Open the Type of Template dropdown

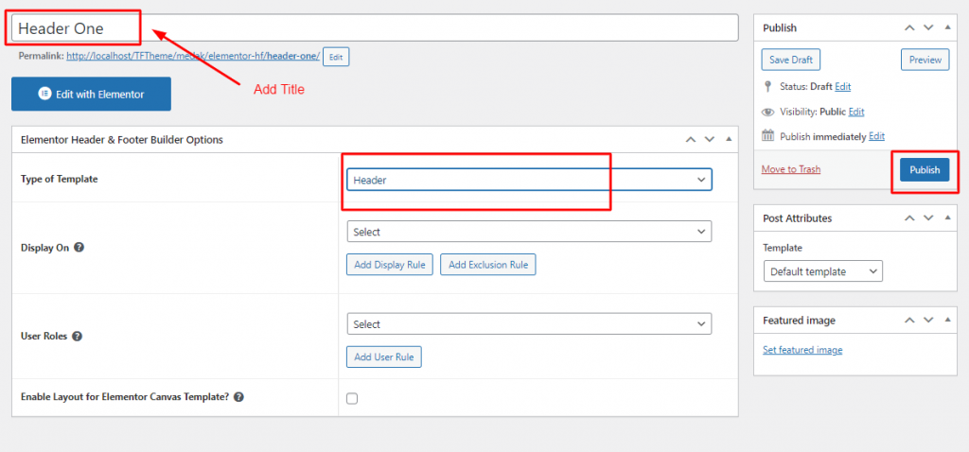coord(529,180)
